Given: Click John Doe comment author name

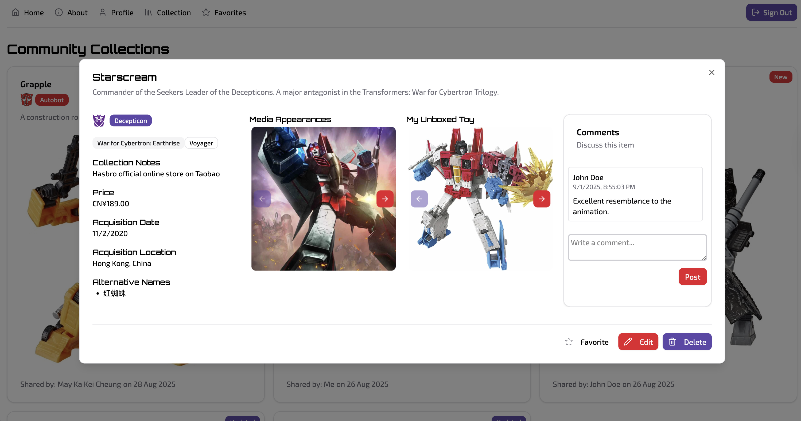Looking at the screenshot, I should [x=588, y=177].
